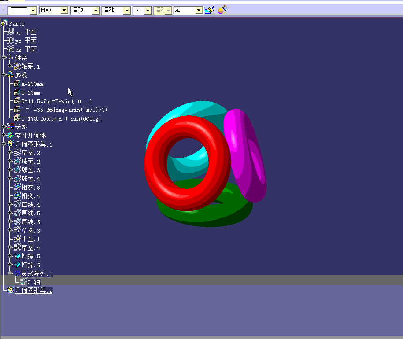The image size is (403, 339).
Task: Click the yz 平面 plane icon
Action: 11,41
